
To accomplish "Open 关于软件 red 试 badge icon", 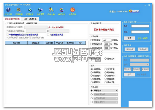I will coord(72,10).
